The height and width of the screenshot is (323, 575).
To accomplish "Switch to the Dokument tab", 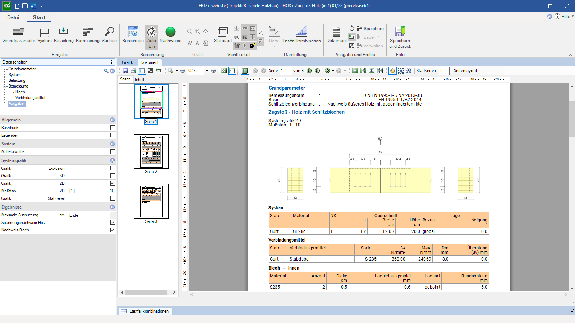I will coord(149,62).
